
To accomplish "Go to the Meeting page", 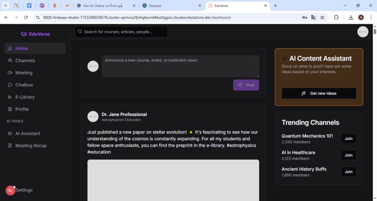I will [x=35, y=73].
